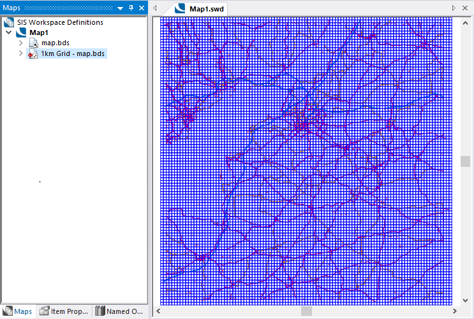Select the 1km Grid - map.bds item
The image size is (474, 319).
pos(73,54)
